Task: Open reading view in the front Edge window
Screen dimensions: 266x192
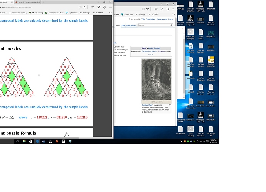Action: tap(80, 7)
